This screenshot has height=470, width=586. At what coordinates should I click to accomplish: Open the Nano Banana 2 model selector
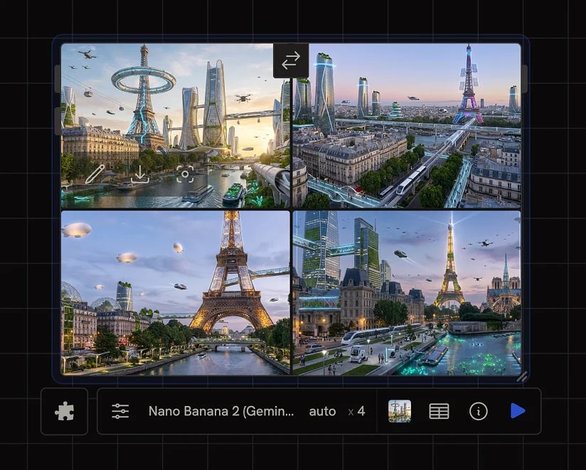[x=221, y=412]
